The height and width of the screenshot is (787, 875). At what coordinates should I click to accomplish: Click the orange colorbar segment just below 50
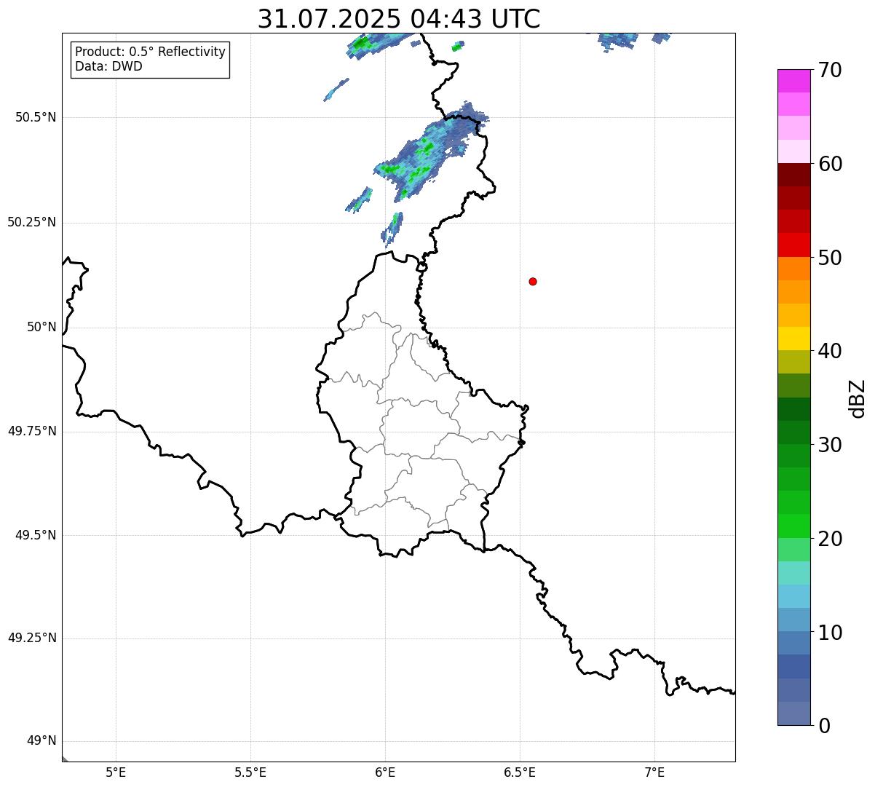[794, 269]
